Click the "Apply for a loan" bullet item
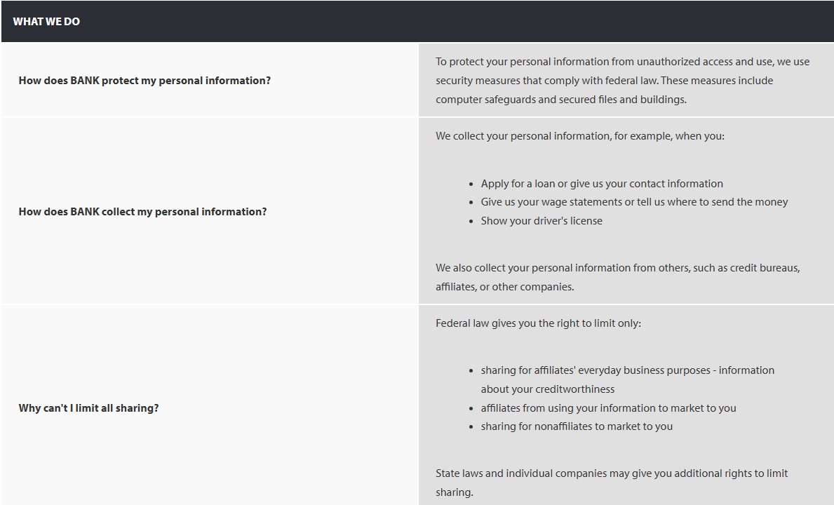This screenshot has width=834, height=505. tap(601, 184)
